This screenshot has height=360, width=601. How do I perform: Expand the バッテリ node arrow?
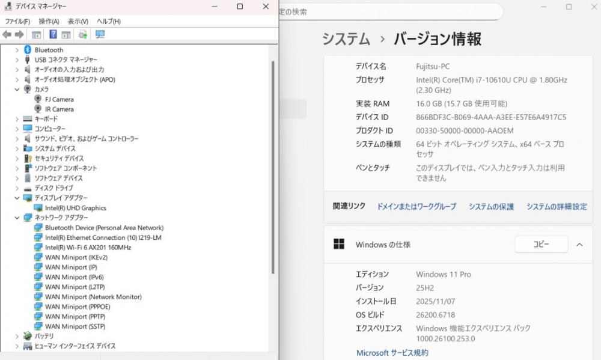click(17, 336)
